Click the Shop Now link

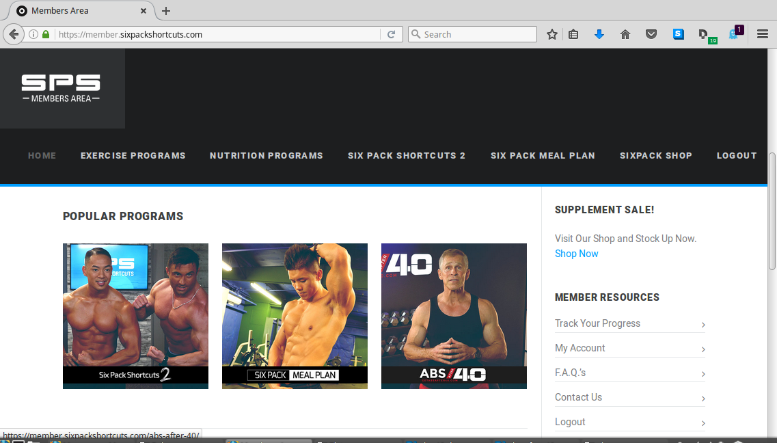coord(576,254)
